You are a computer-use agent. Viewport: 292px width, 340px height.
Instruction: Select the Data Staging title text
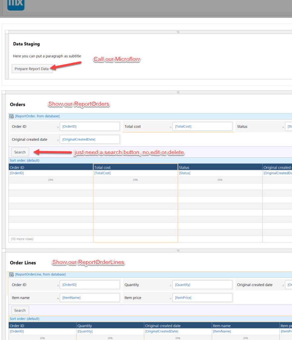pyautogui.click(x=27, y=44)
